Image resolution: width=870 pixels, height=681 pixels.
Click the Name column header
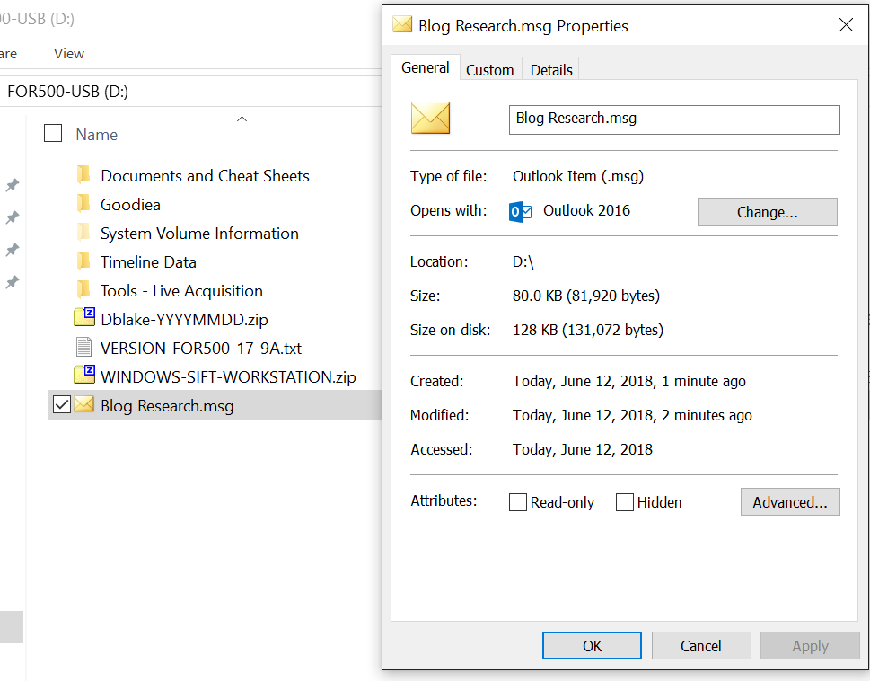[x=97, y=134]
